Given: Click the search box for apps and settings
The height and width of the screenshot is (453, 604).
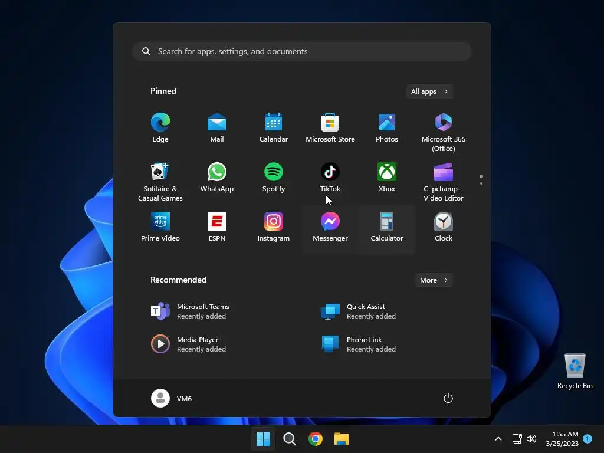Looking at the screenshot, I should (x=302, y=51).
